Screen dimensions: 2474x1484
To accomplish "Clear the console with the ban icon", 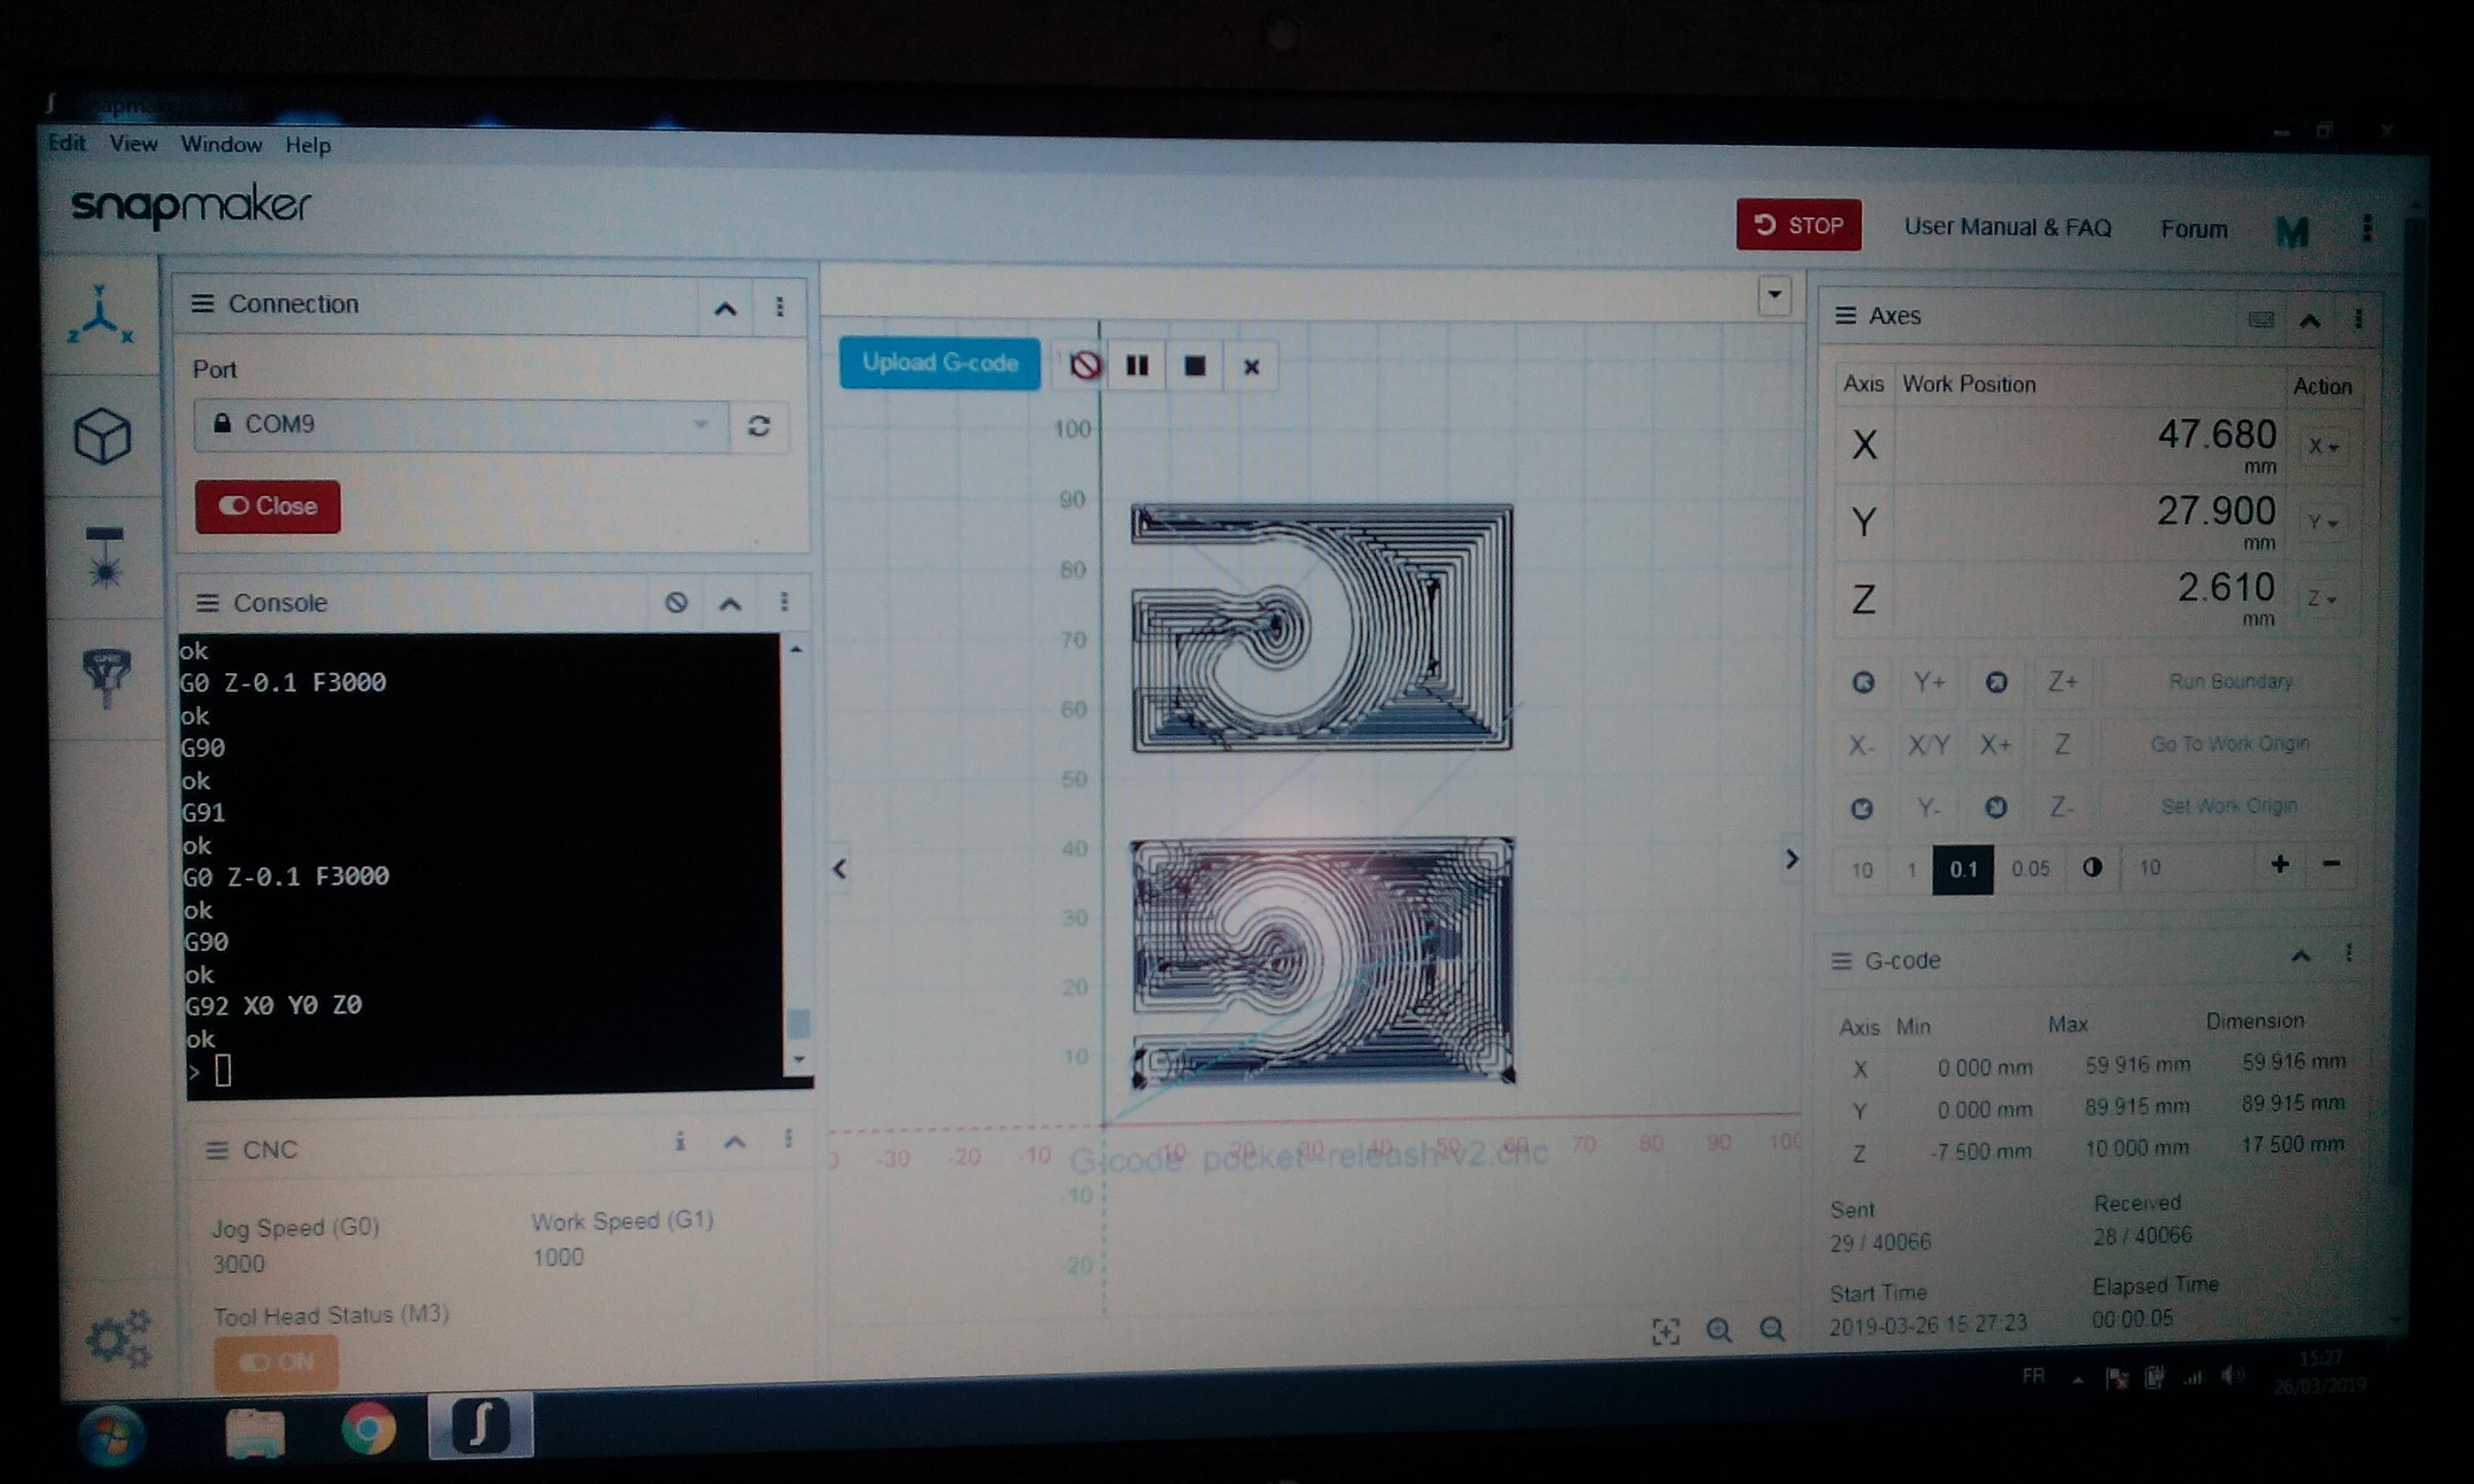I will point(676,602).
